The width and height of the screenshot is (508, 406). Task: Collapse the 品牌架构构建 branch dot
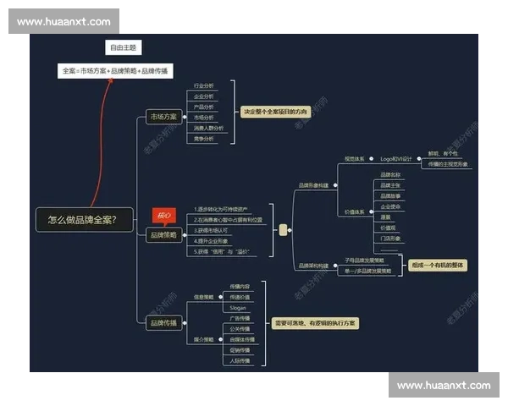tap(337, 266)
